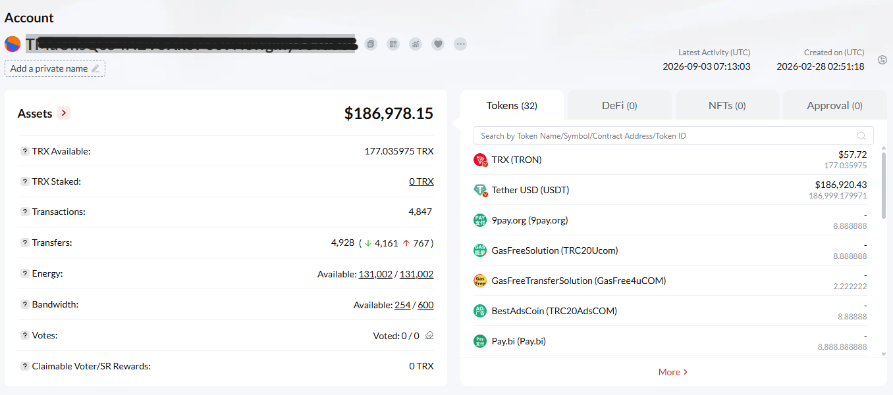The height and width of the screenshot is (395, 893).
Task: Show the account QR code
Action: tap(393, 44)
